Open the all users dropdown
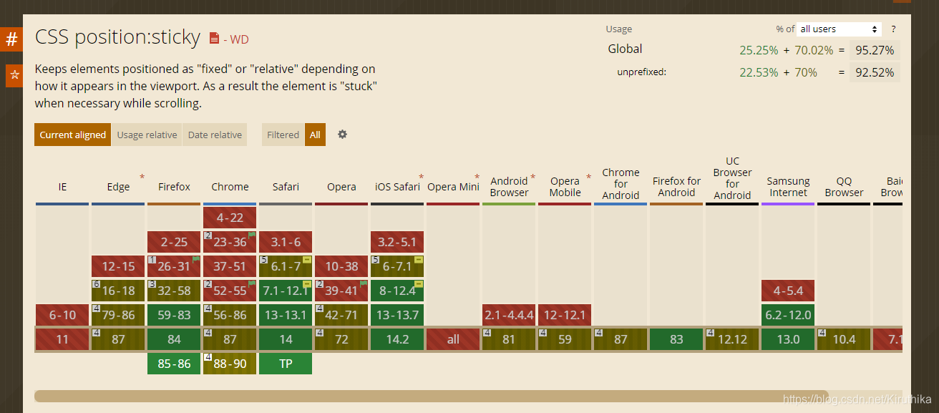The width and height of the screenshot is (939, 413). pos(839,29)
